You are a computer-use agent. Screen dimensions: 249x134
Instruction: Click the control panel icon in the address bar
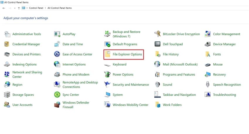(x=23, y=8)
